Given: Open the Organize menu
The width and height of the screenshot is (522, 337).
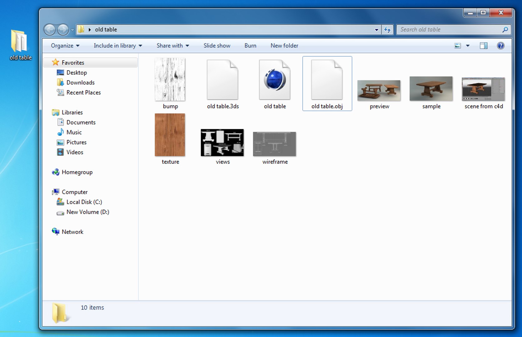Looking at the screenshot, I should [65, 46].
